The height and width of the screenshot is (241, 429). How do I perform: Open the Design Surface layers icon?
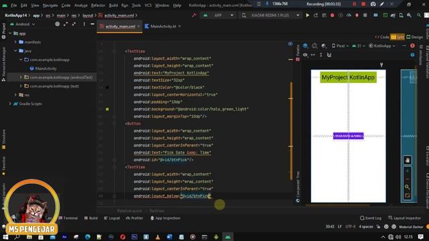coord(306,46)
